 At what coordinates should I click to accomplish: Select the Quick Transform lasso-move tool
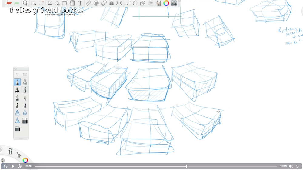57,3
